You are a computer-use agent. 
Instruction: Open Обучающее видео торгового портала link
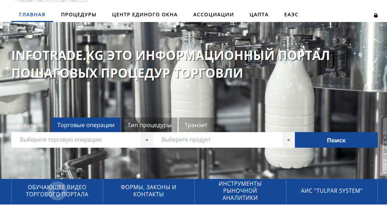tap(57, 191)
